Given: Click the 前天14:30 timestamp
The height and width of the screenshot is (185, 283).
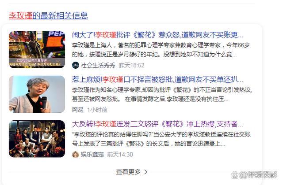Looking at the screenshot, I should pyautogui.click(x=120, y=155).
